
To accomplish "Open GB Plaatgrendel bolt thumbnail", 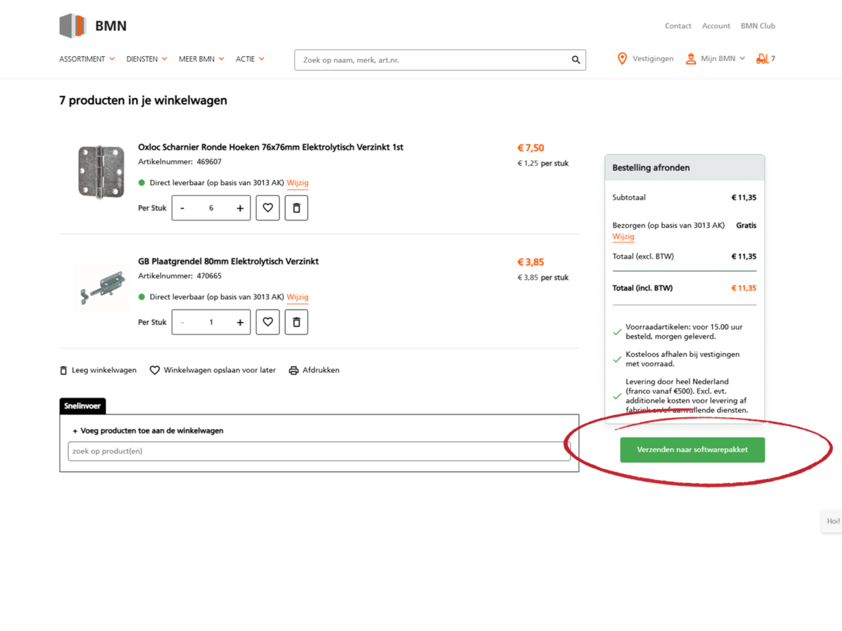I will (x=101, y=286).
